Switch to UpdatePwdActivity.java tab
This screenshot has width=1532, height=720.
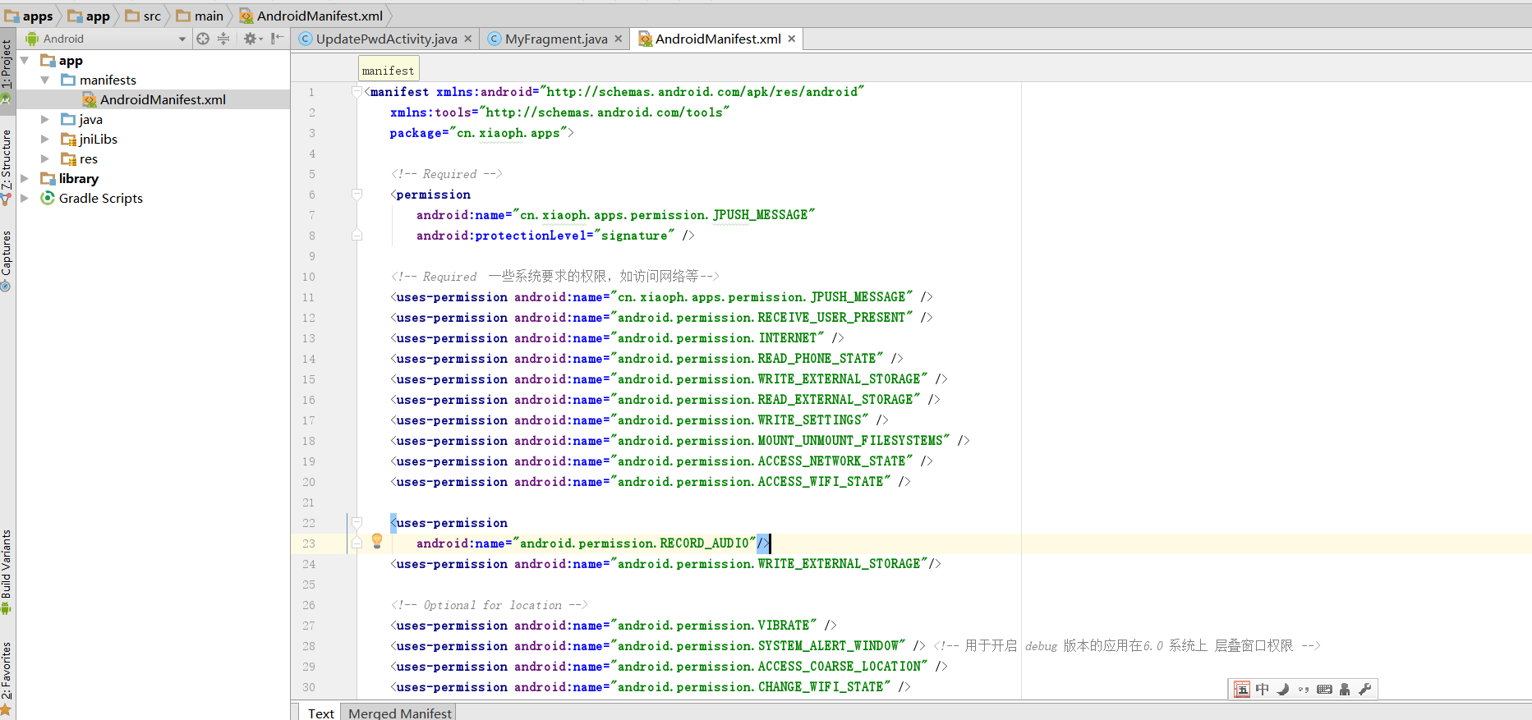386,39
